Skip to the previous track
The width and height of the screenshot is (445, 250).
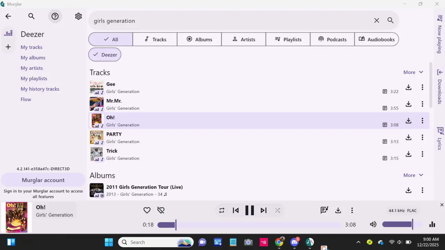click(x=236, y=210)
